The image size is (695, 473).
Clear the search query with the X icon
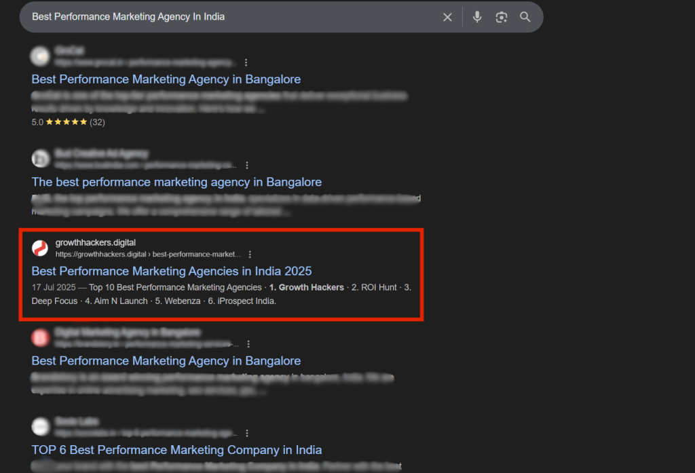point(447,17)
